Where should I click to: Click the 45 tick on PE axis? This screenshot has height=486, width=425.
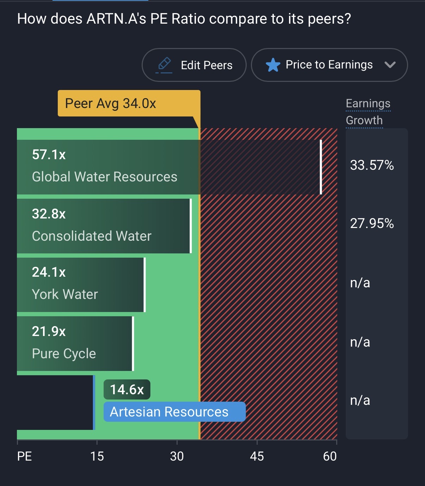click(x=257, y=456)
